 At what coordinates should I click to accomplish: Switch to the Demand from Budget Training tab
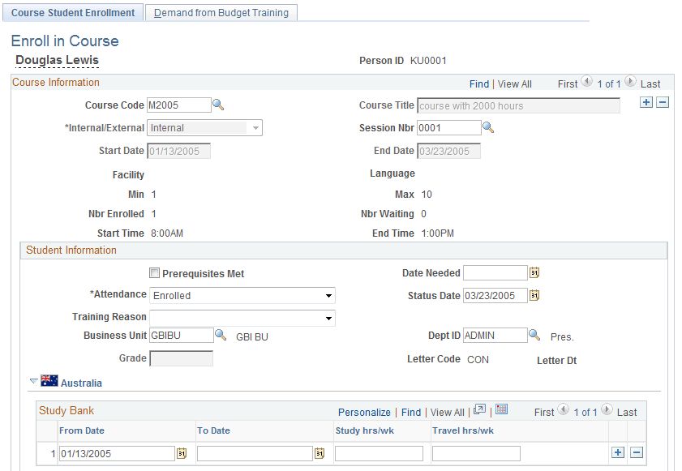221,12
